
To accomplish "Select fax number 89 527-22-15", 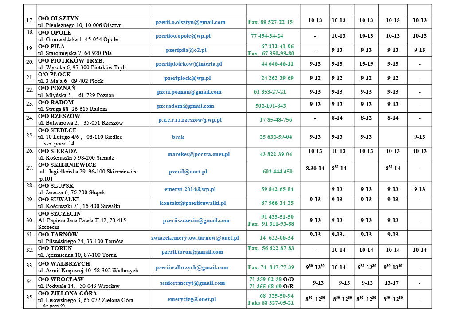I will (270, 22).
